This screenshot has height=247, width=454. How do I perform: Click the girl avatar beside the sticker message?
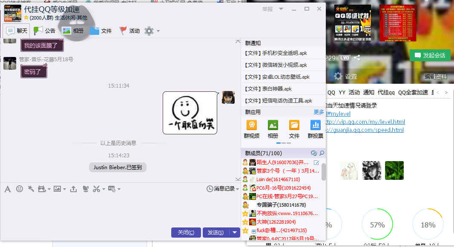coord(228,97)
